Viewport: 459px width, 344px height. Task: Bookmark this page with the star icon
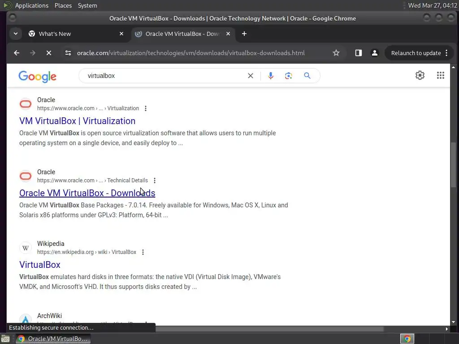[336, 53]
